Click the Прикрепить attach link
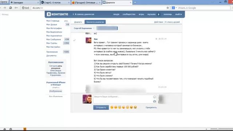233x131 pixels. coord(151,107)
